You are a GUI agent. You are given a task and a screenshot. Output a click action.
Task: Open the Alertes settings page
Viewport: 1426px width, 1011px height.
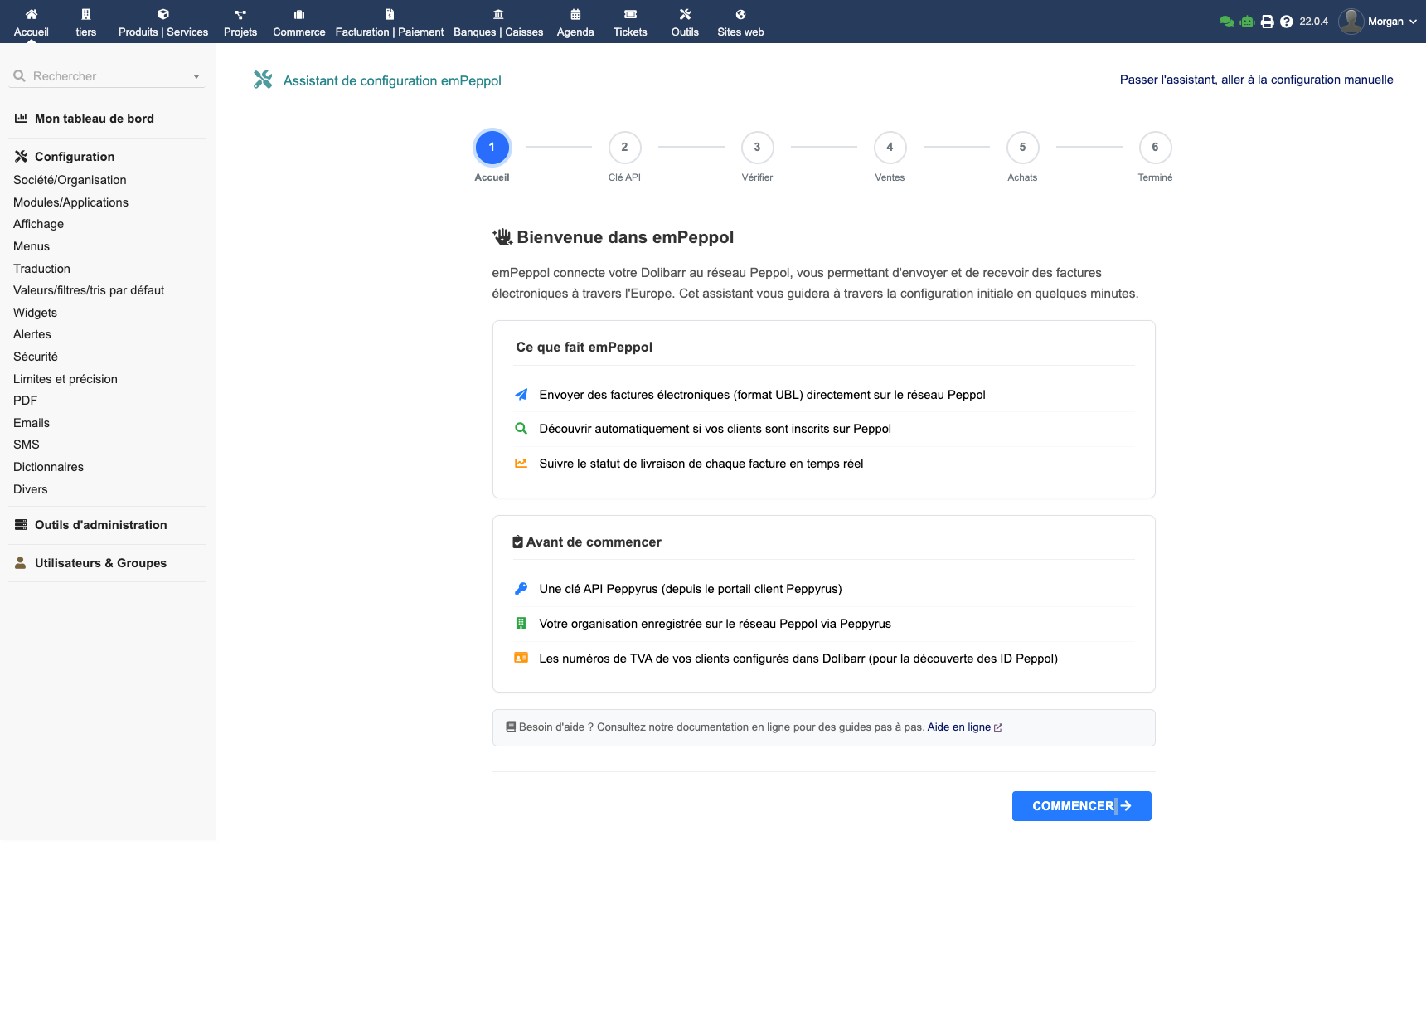(x=32, y=334)
